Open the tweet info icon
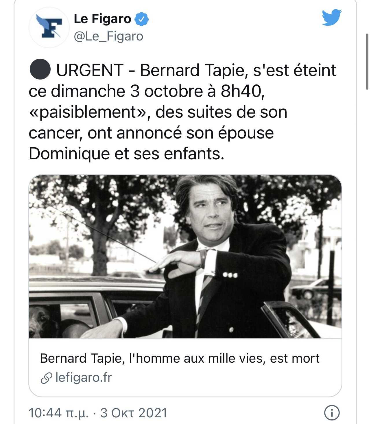 tap(331, 413)
